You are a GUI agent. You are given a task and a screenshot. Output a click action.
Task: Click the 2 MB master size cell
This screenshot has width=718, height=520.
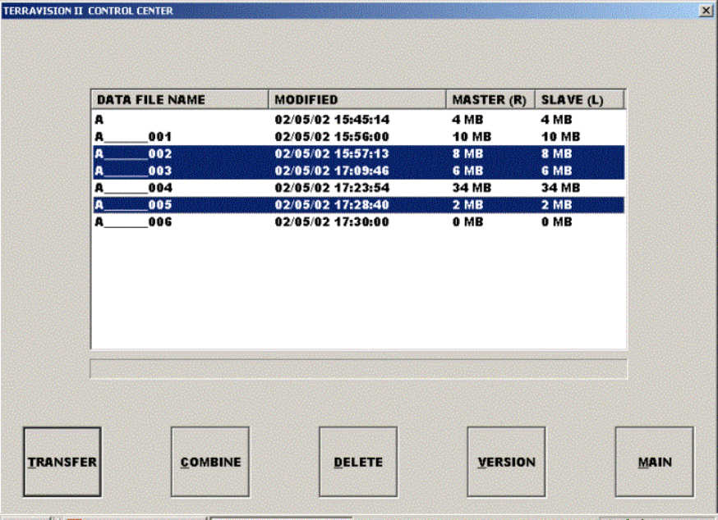[x=467, y=204]
